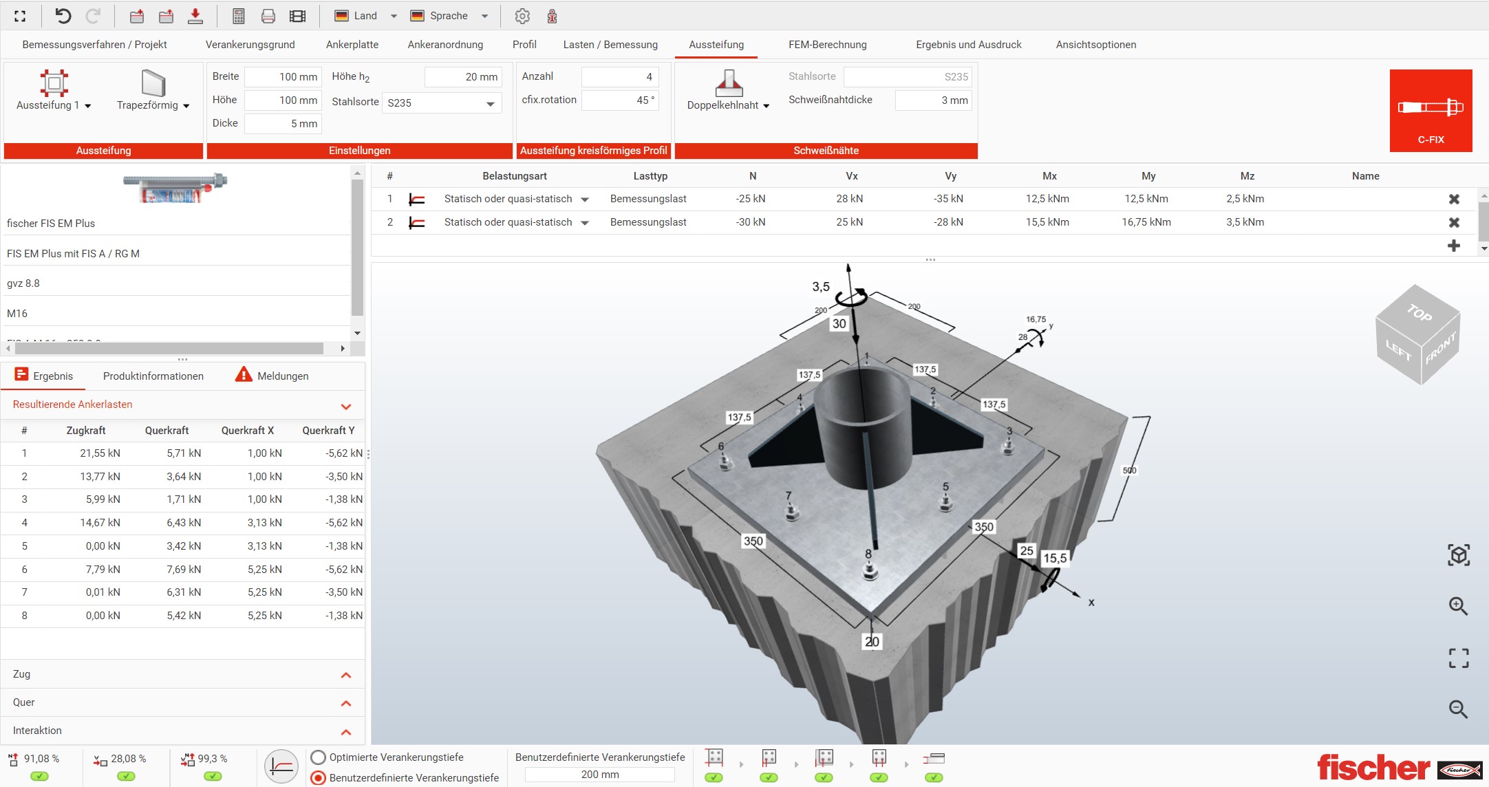Click the German flag next to Sprache
Viewport: 1489px width, 787px height.
[x=418, y=15]
